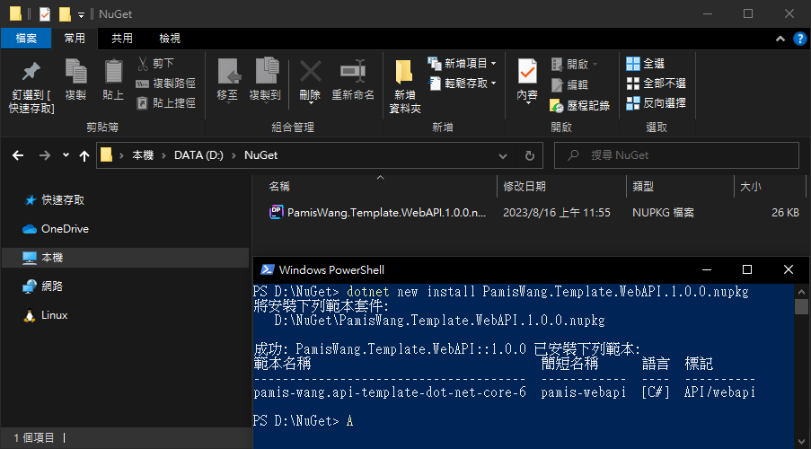Click the 26 KB size cell
811x449 pixels.
coord(785,213)
